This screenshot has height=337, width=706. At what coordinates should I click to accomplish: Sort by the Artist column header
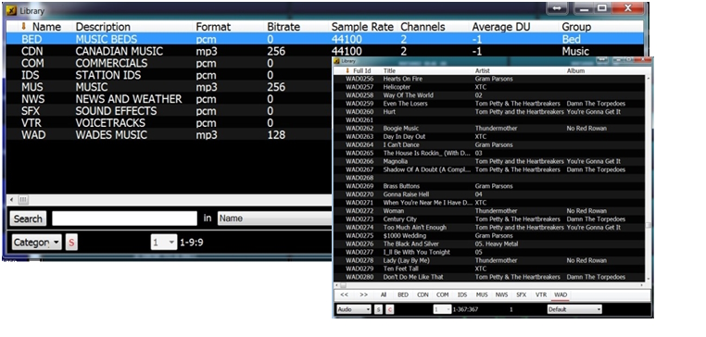pyautogui.click(x=482, y=70)
